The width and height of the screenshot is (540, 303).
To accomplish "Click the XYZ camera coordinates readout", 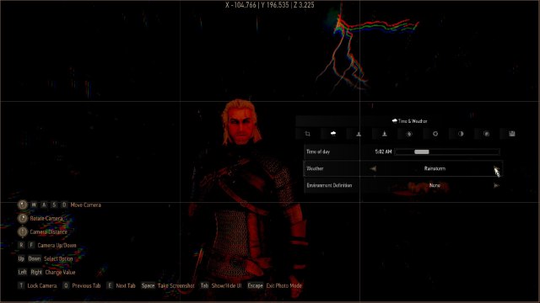I will pos(270,5).
